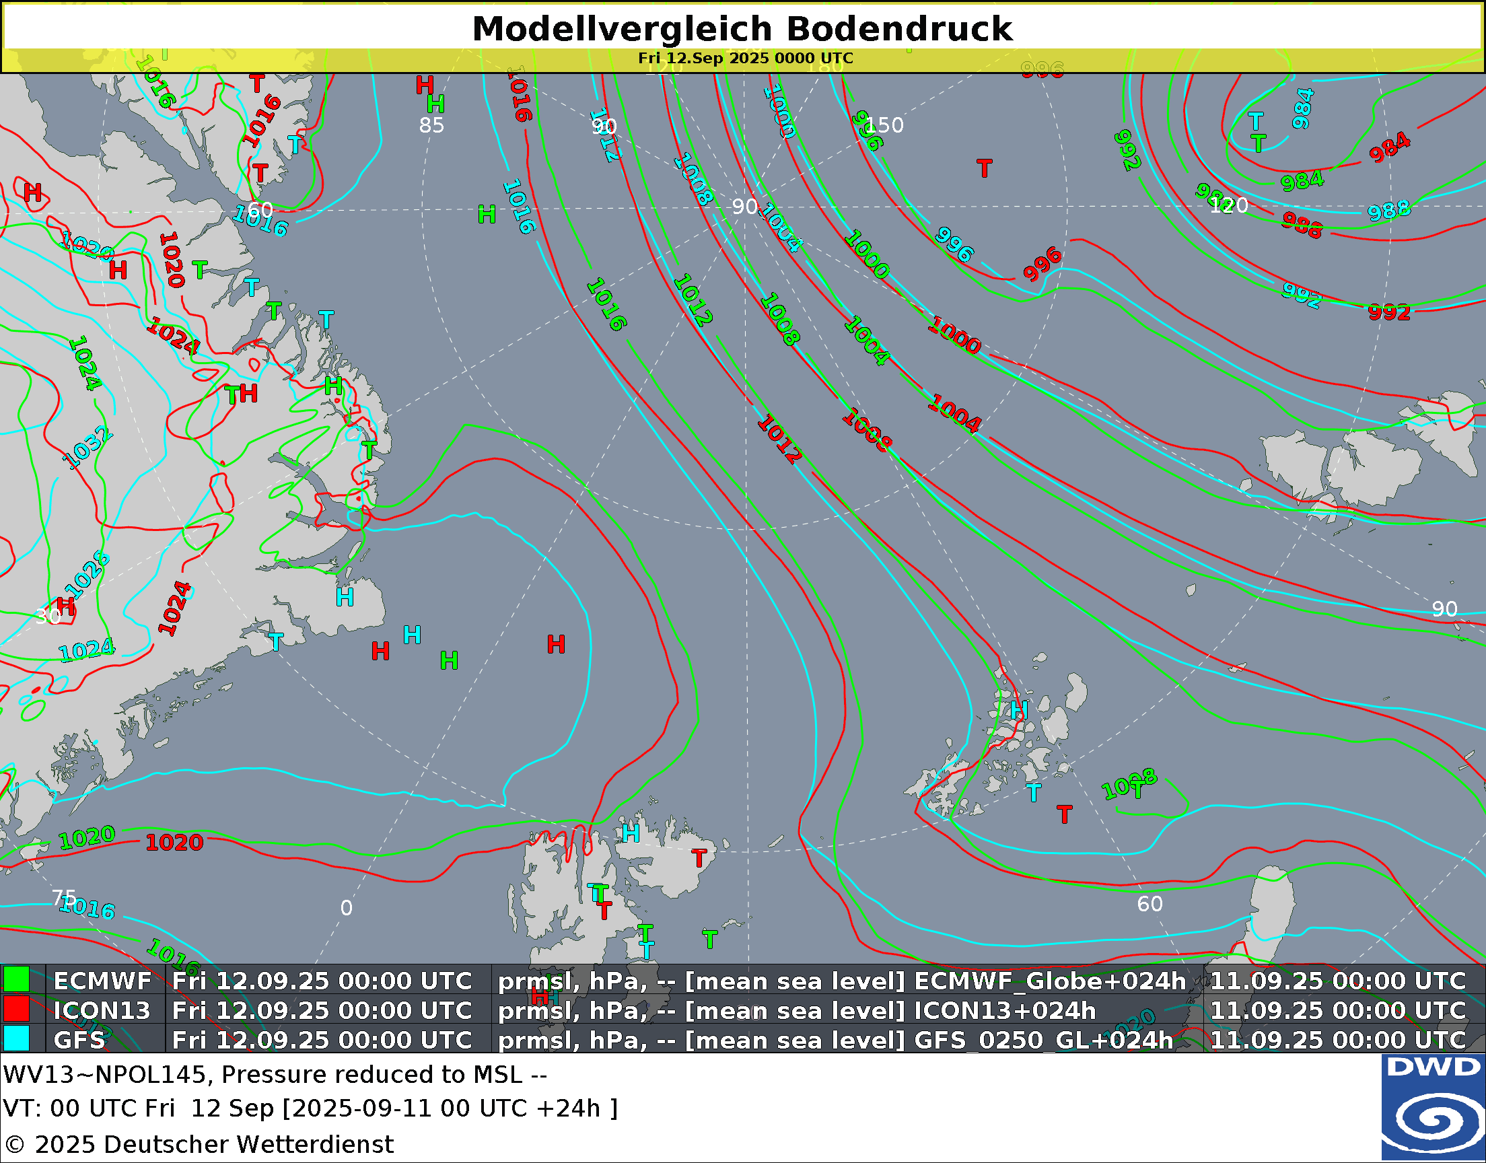
Task: Click the cyan "992" isobar label
Action: pyautogui.click(x=1302, y=295)
